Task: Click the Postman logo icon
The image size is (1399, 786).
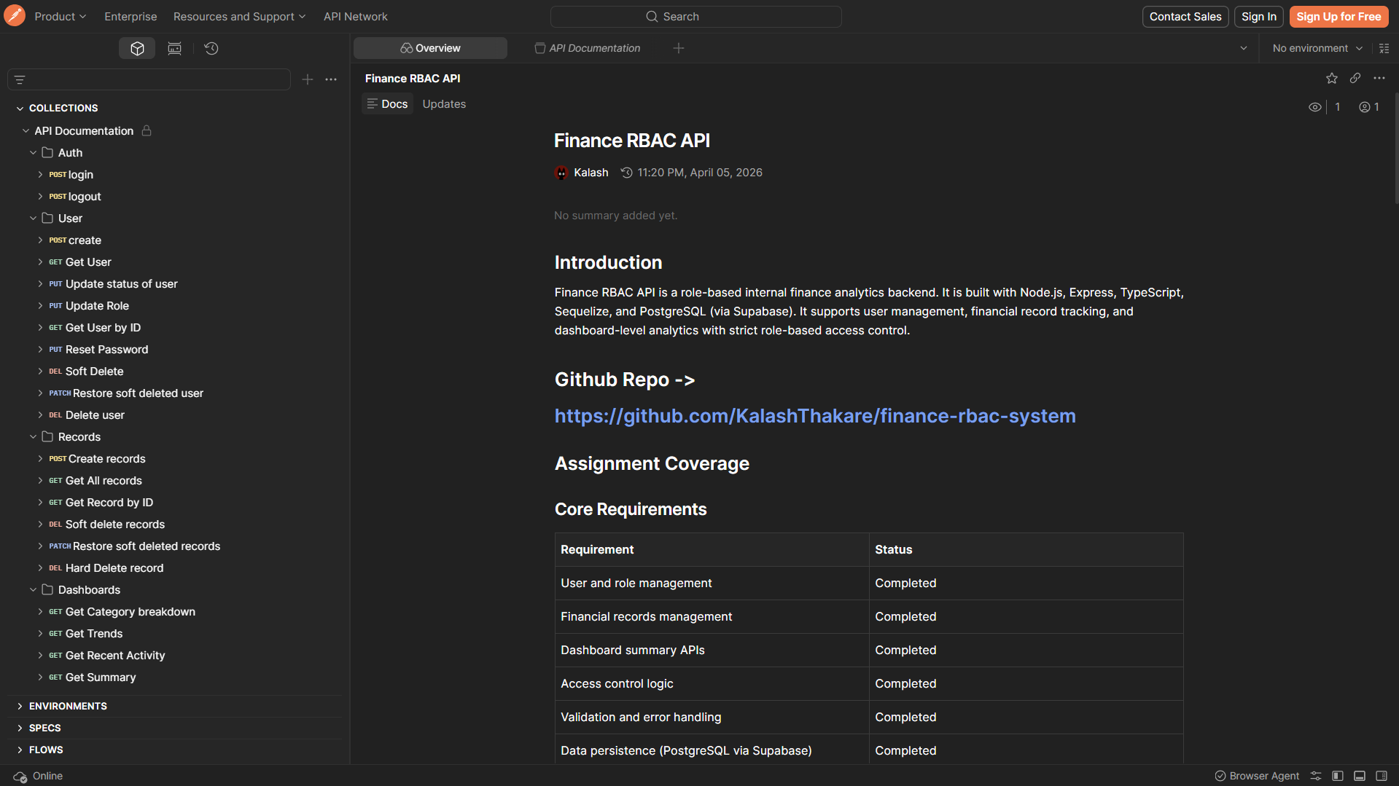Action: point(15,15)
